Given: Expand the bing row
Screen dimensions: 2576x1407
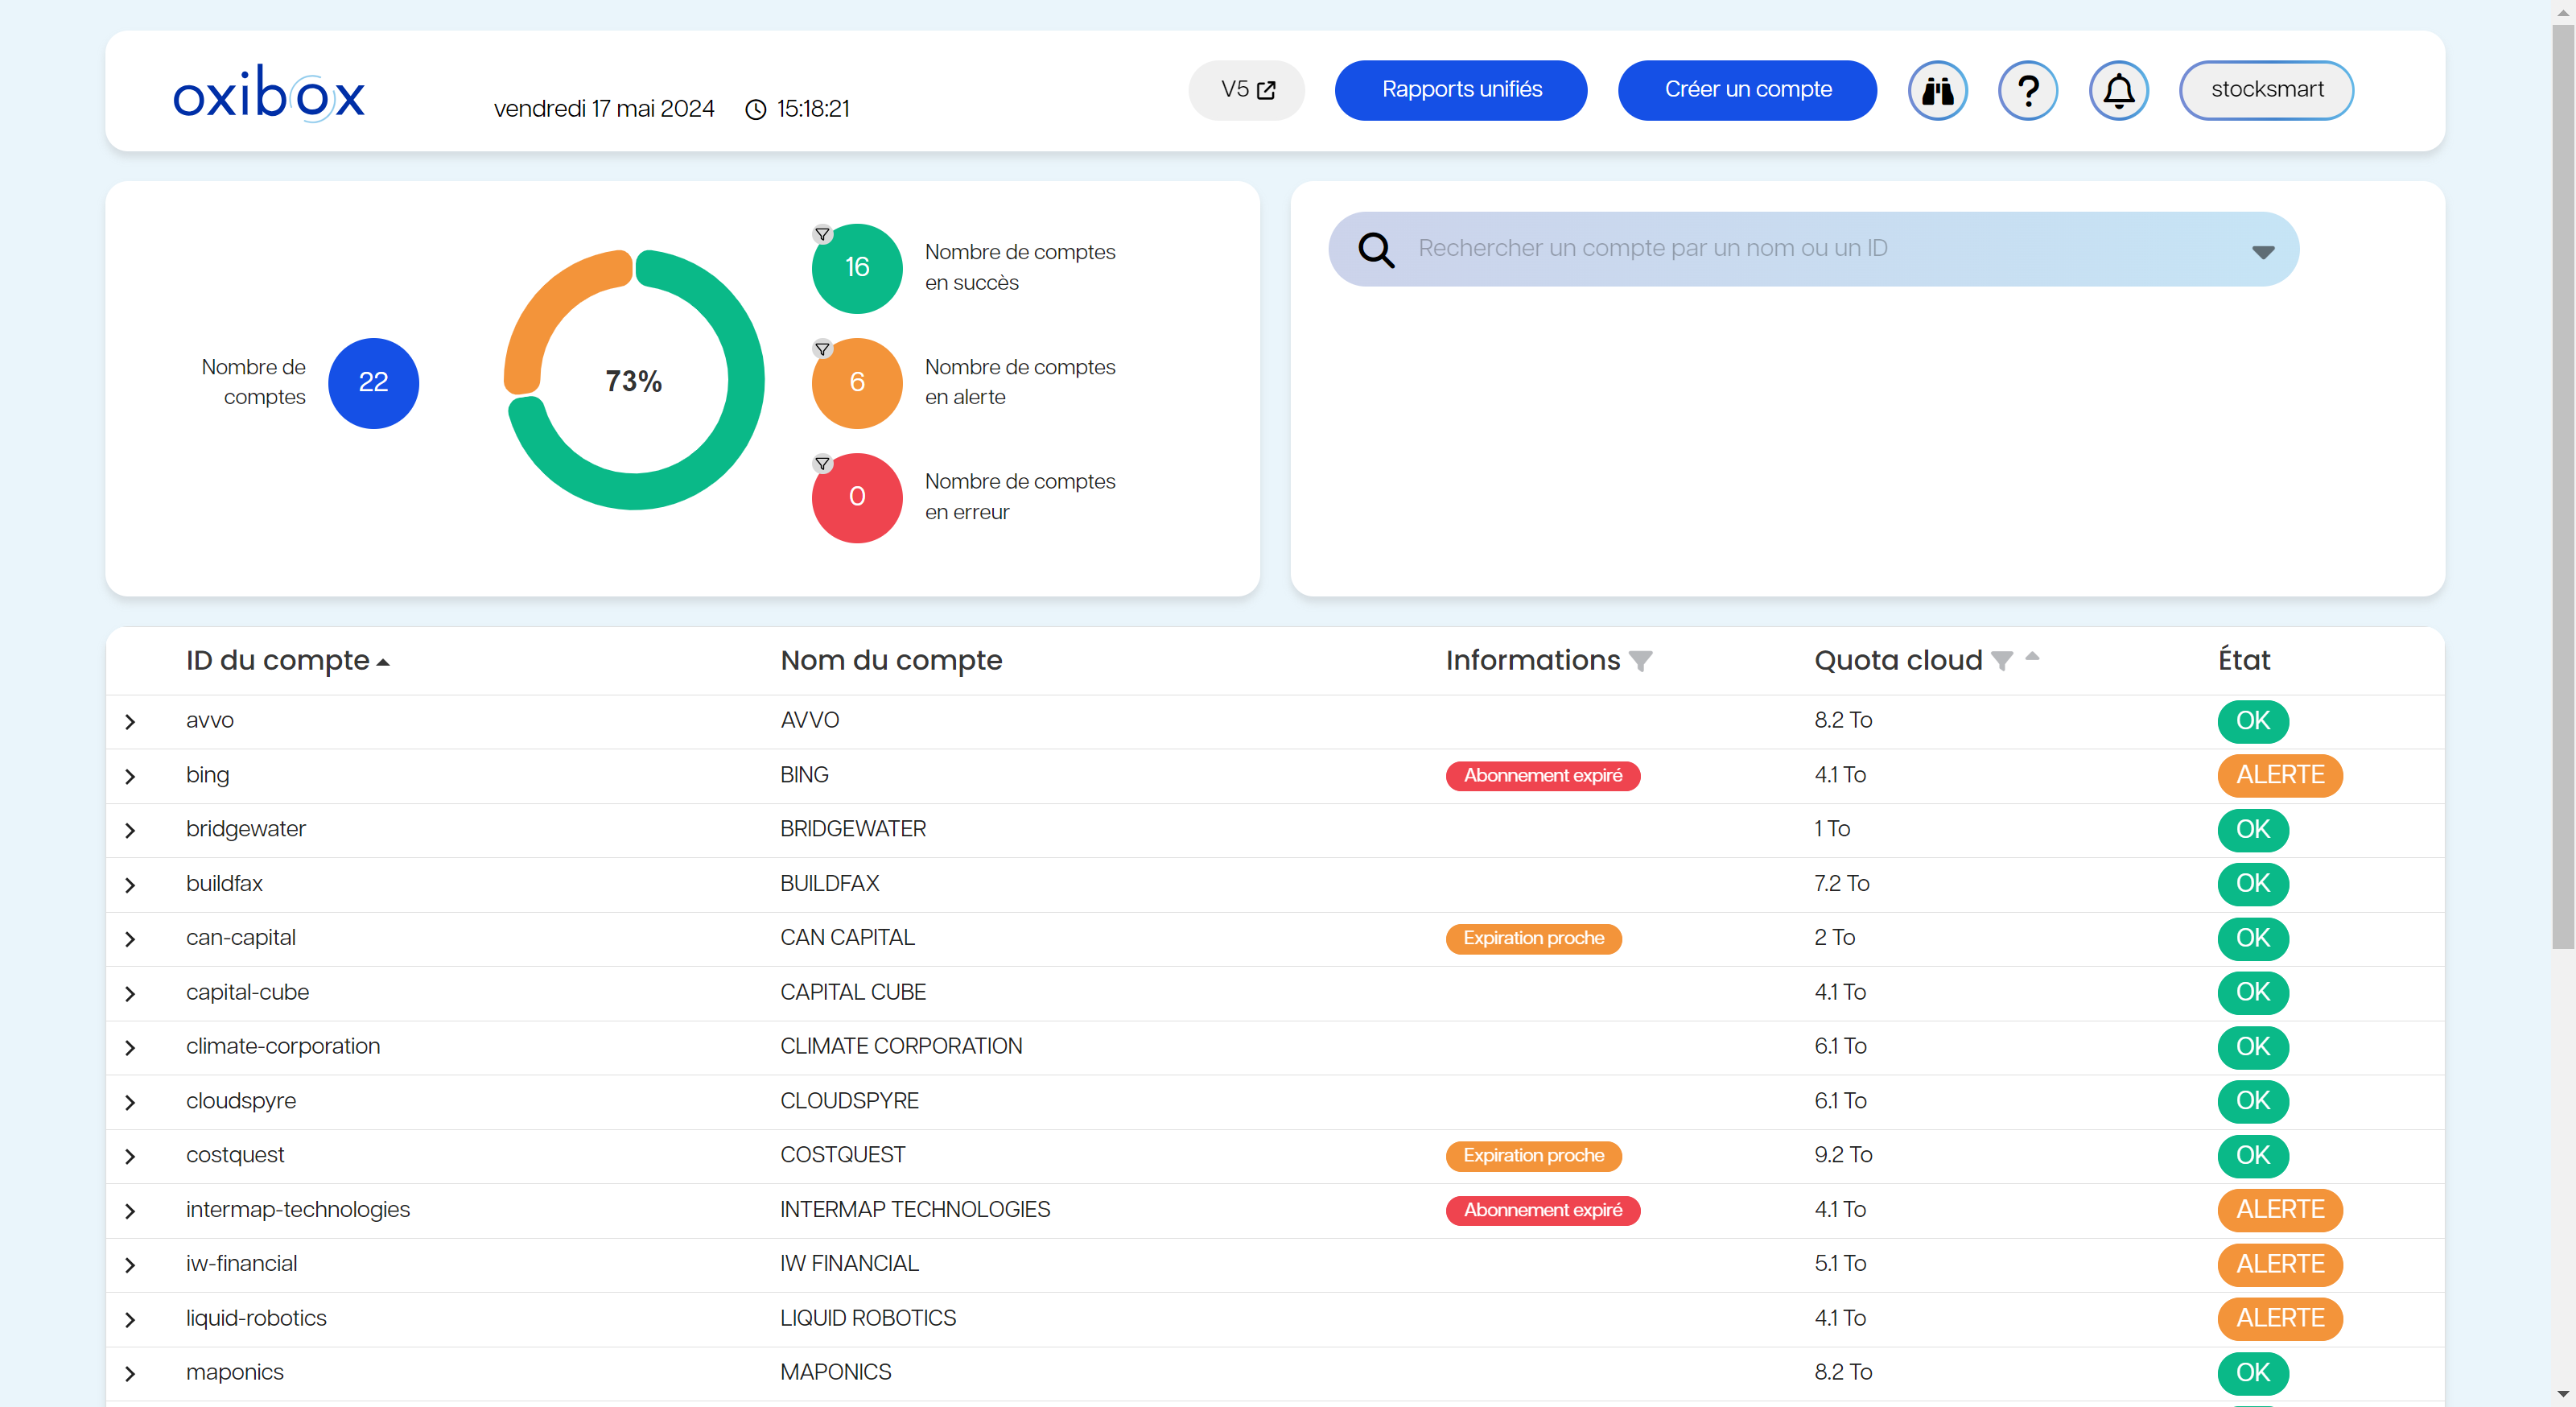Looking at the screenshot, I should coord(130,776).
